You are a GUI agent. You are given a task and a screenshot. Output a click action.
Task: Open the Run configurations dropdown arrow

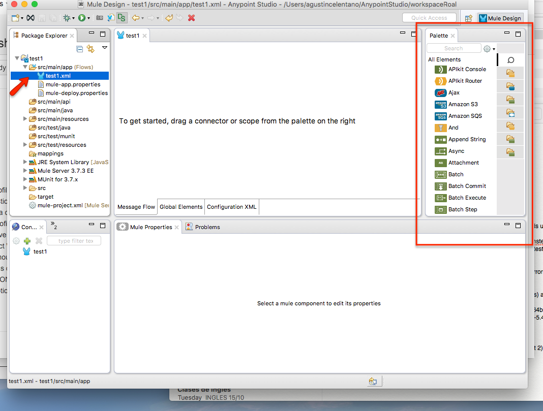click(88, 18)
